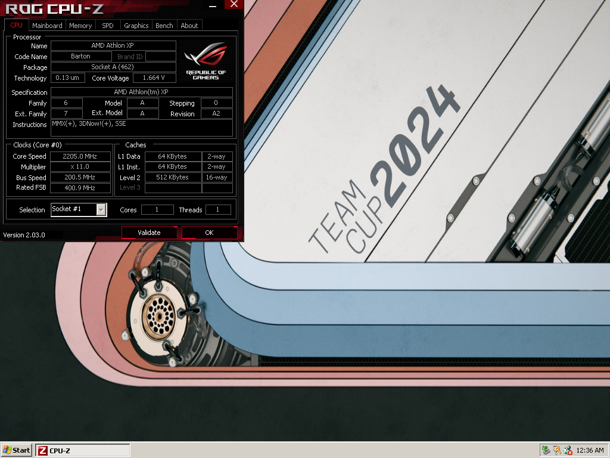Click the Threads count field
Screen dimensions: 610x458
coord(218,209)
